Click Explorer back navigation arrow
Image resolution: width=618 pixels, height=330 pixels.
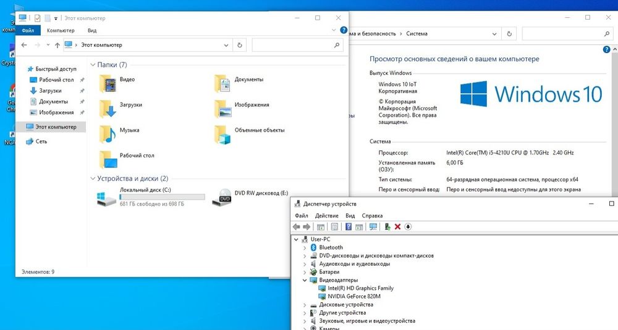(24, 45)
